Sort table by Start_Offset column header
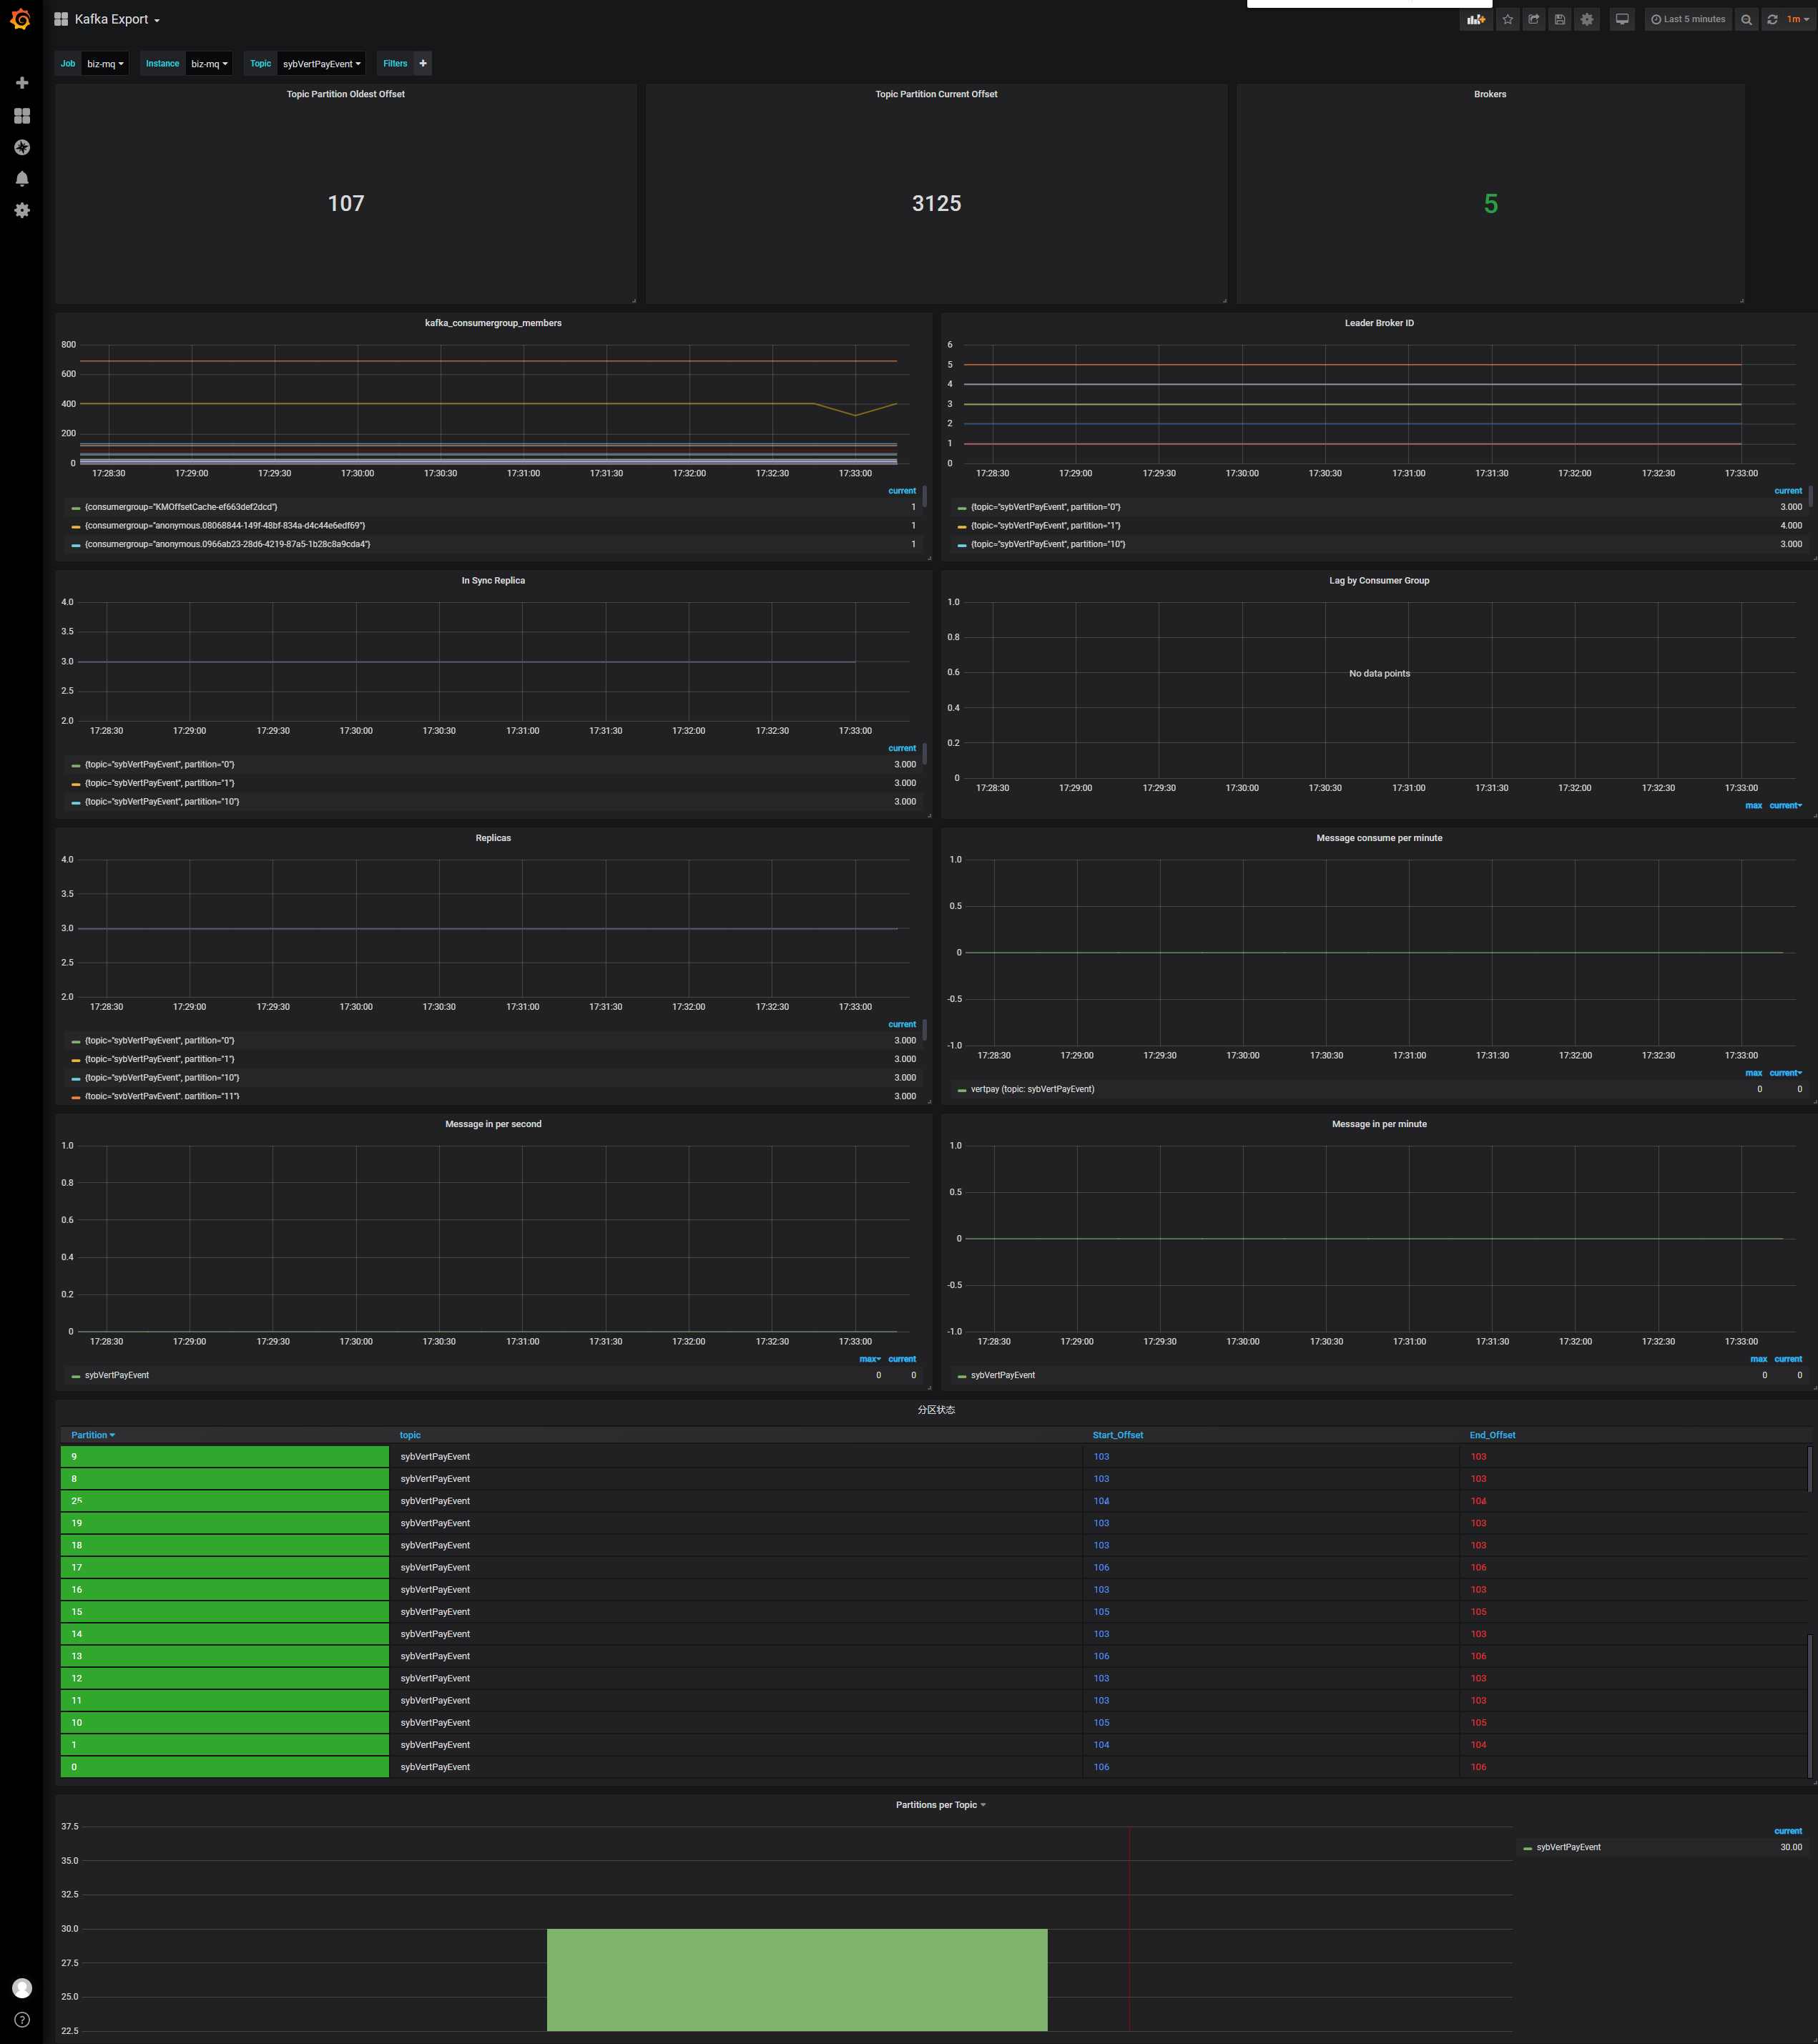The height and width of the screenshot is (2044, 1818). tap(1117, 1435)
